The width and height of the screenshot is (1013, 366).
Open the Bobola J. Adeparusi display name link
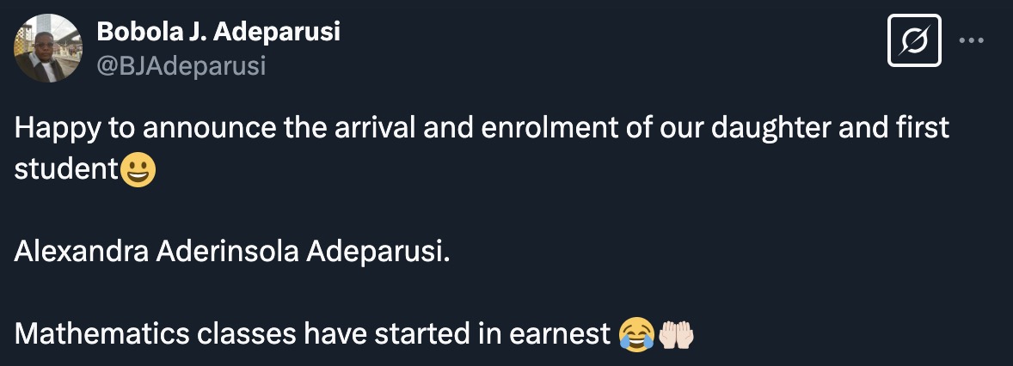(x=218, y=32)
